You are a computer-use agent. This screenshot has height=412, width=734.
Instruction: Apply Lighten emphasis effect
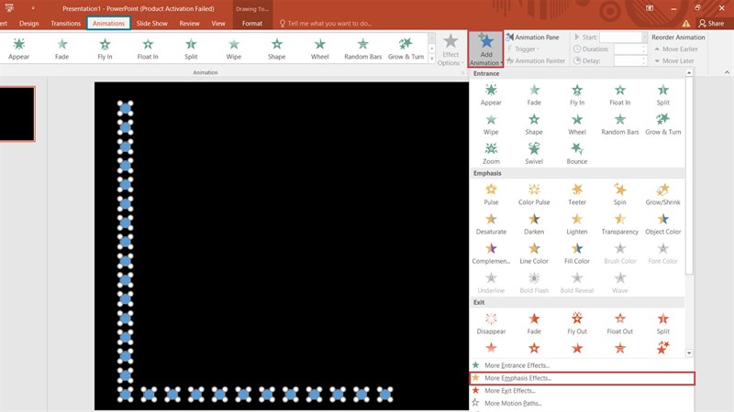coord(577,223)
